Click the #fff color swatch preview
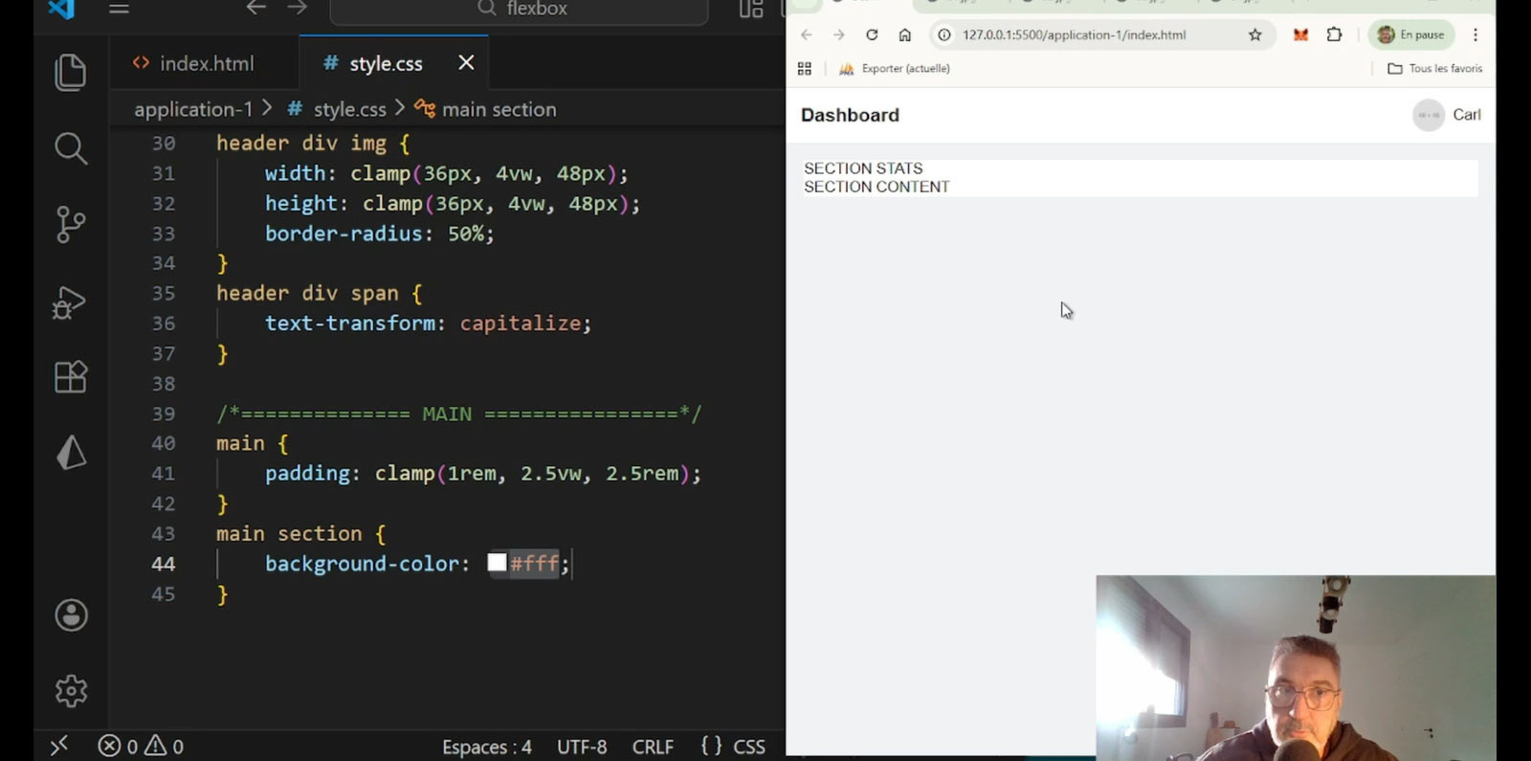 [x=497, y=563]
